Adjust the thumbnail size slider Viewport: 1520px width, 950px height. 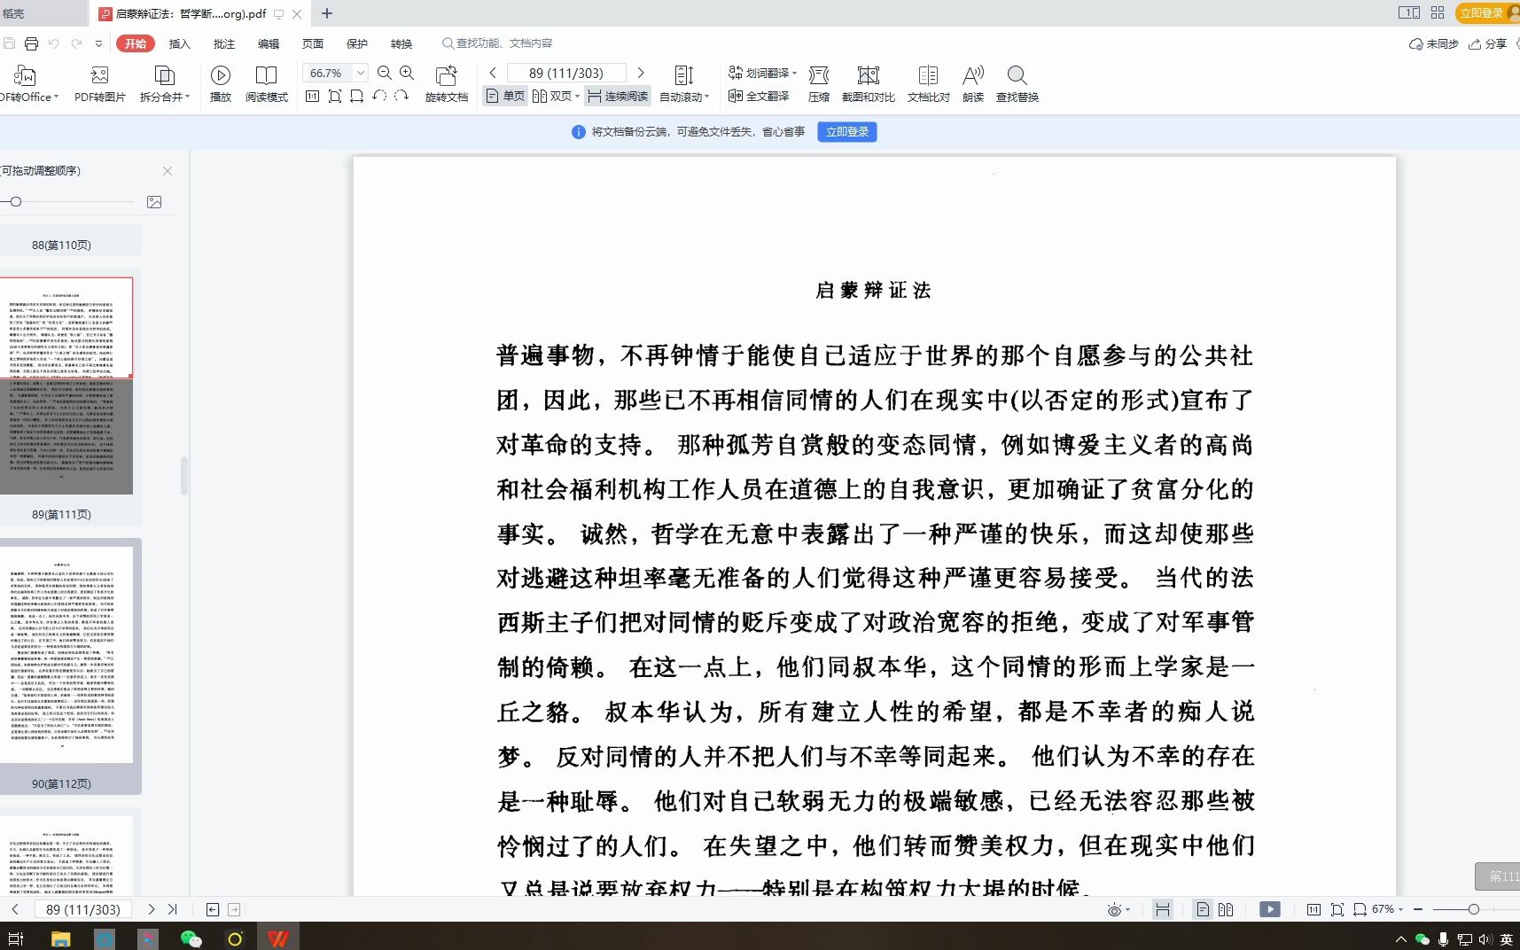pyautogui.click(x=16, y=202)
